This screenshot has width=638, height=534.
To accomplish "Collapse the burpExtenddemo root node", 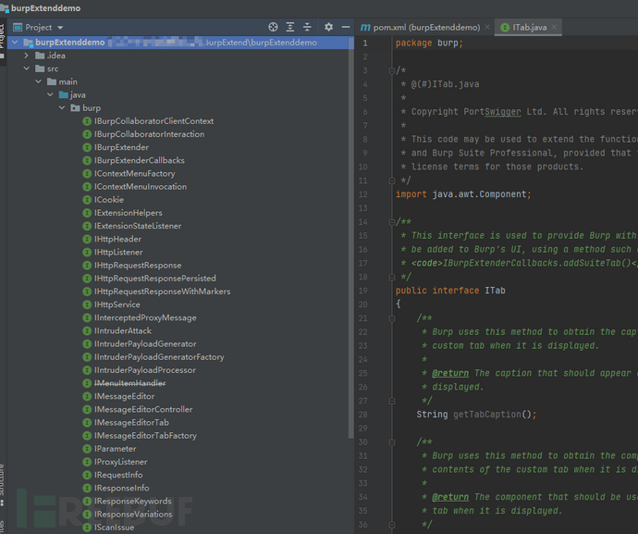I will (15, 43).
